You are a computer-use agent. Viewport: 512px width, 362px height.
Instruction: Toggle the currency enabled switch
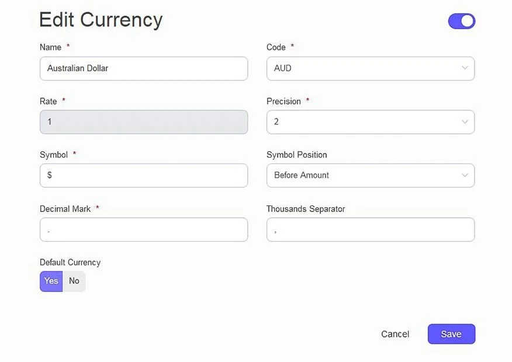[462, 22]
